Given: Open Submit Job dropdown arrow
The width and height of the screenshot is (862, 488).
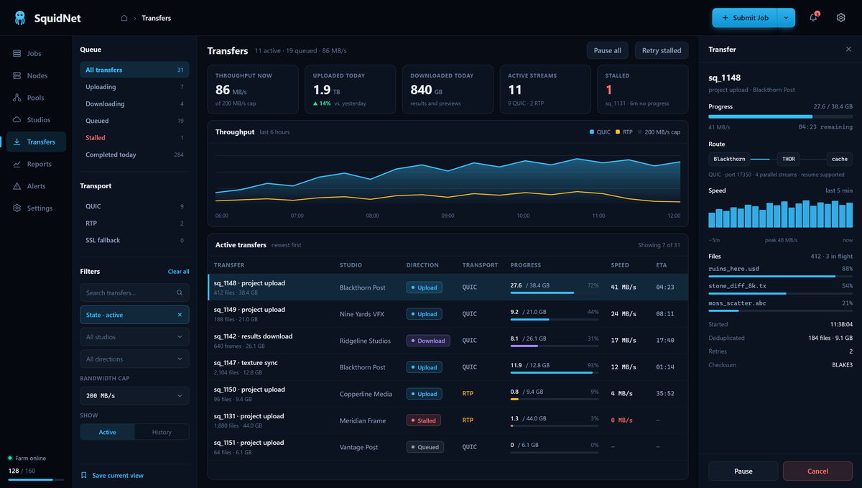Looking at the screenshot, I should click(786, 18).
